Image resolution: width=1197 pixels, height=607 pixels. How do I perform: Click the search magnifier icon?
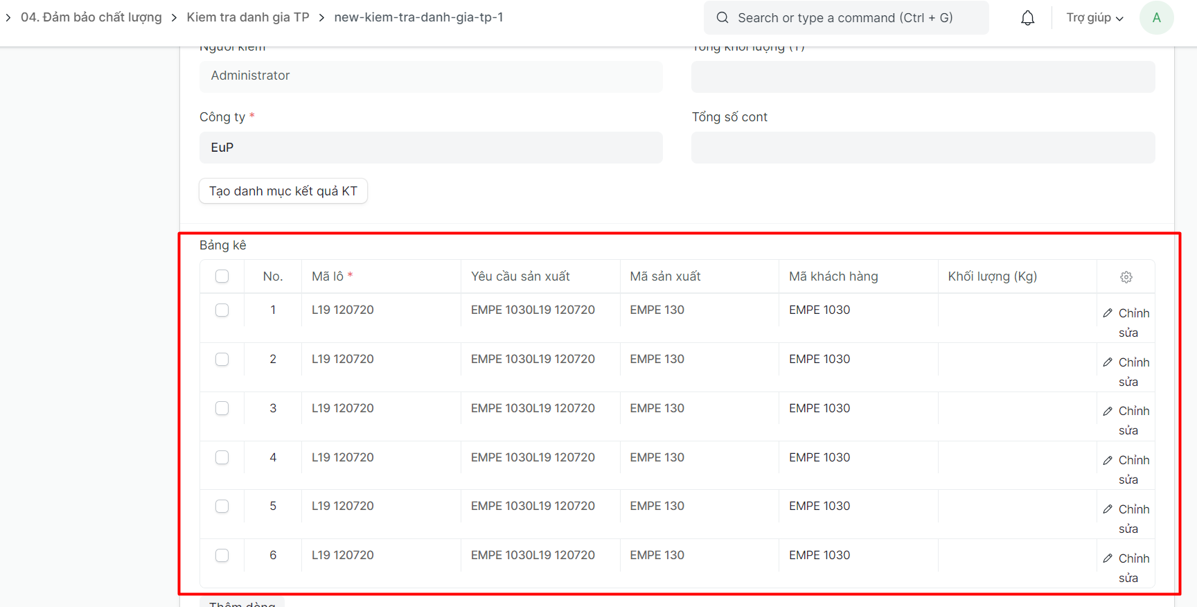722,18
